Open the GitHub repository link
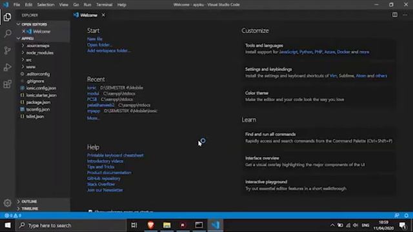This screenshot has width=413, height=232. click(x=104, y=179)
